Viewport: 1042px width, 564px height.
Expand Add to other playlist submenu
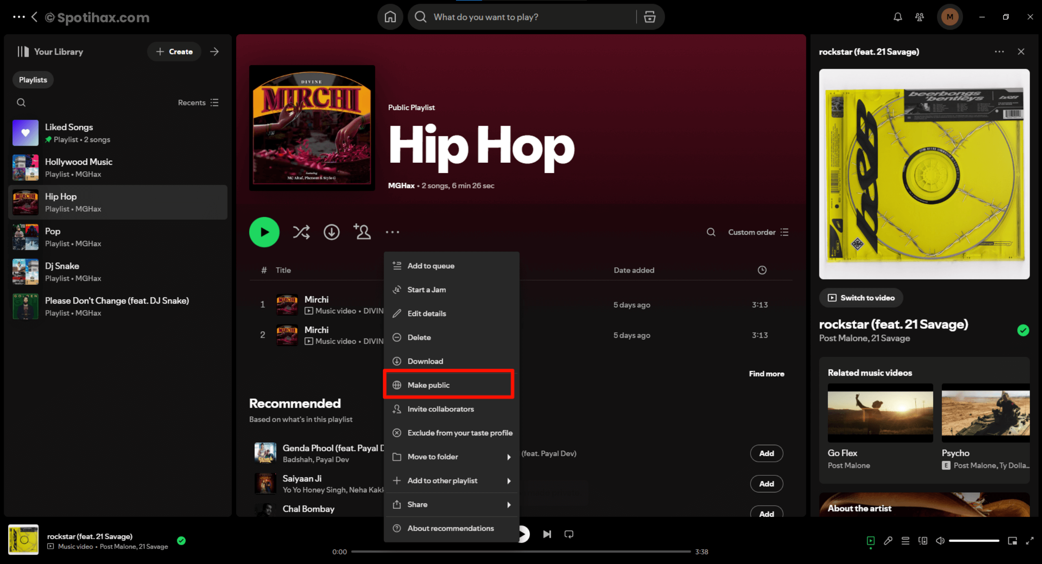[x=451, y=481]
